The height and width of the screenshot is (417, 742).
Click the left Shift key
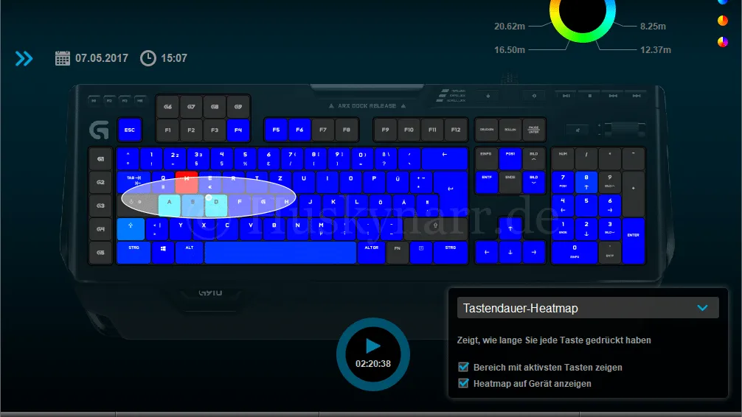(131, 229)
